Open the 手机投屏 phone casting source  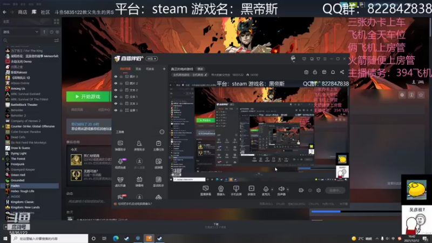tap(236, 191)
